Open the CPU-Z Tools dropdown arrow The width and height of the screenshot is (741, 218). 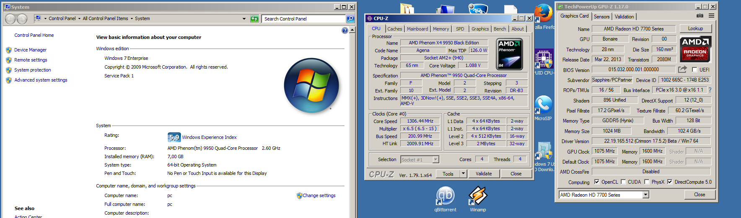tap(463, 174)
